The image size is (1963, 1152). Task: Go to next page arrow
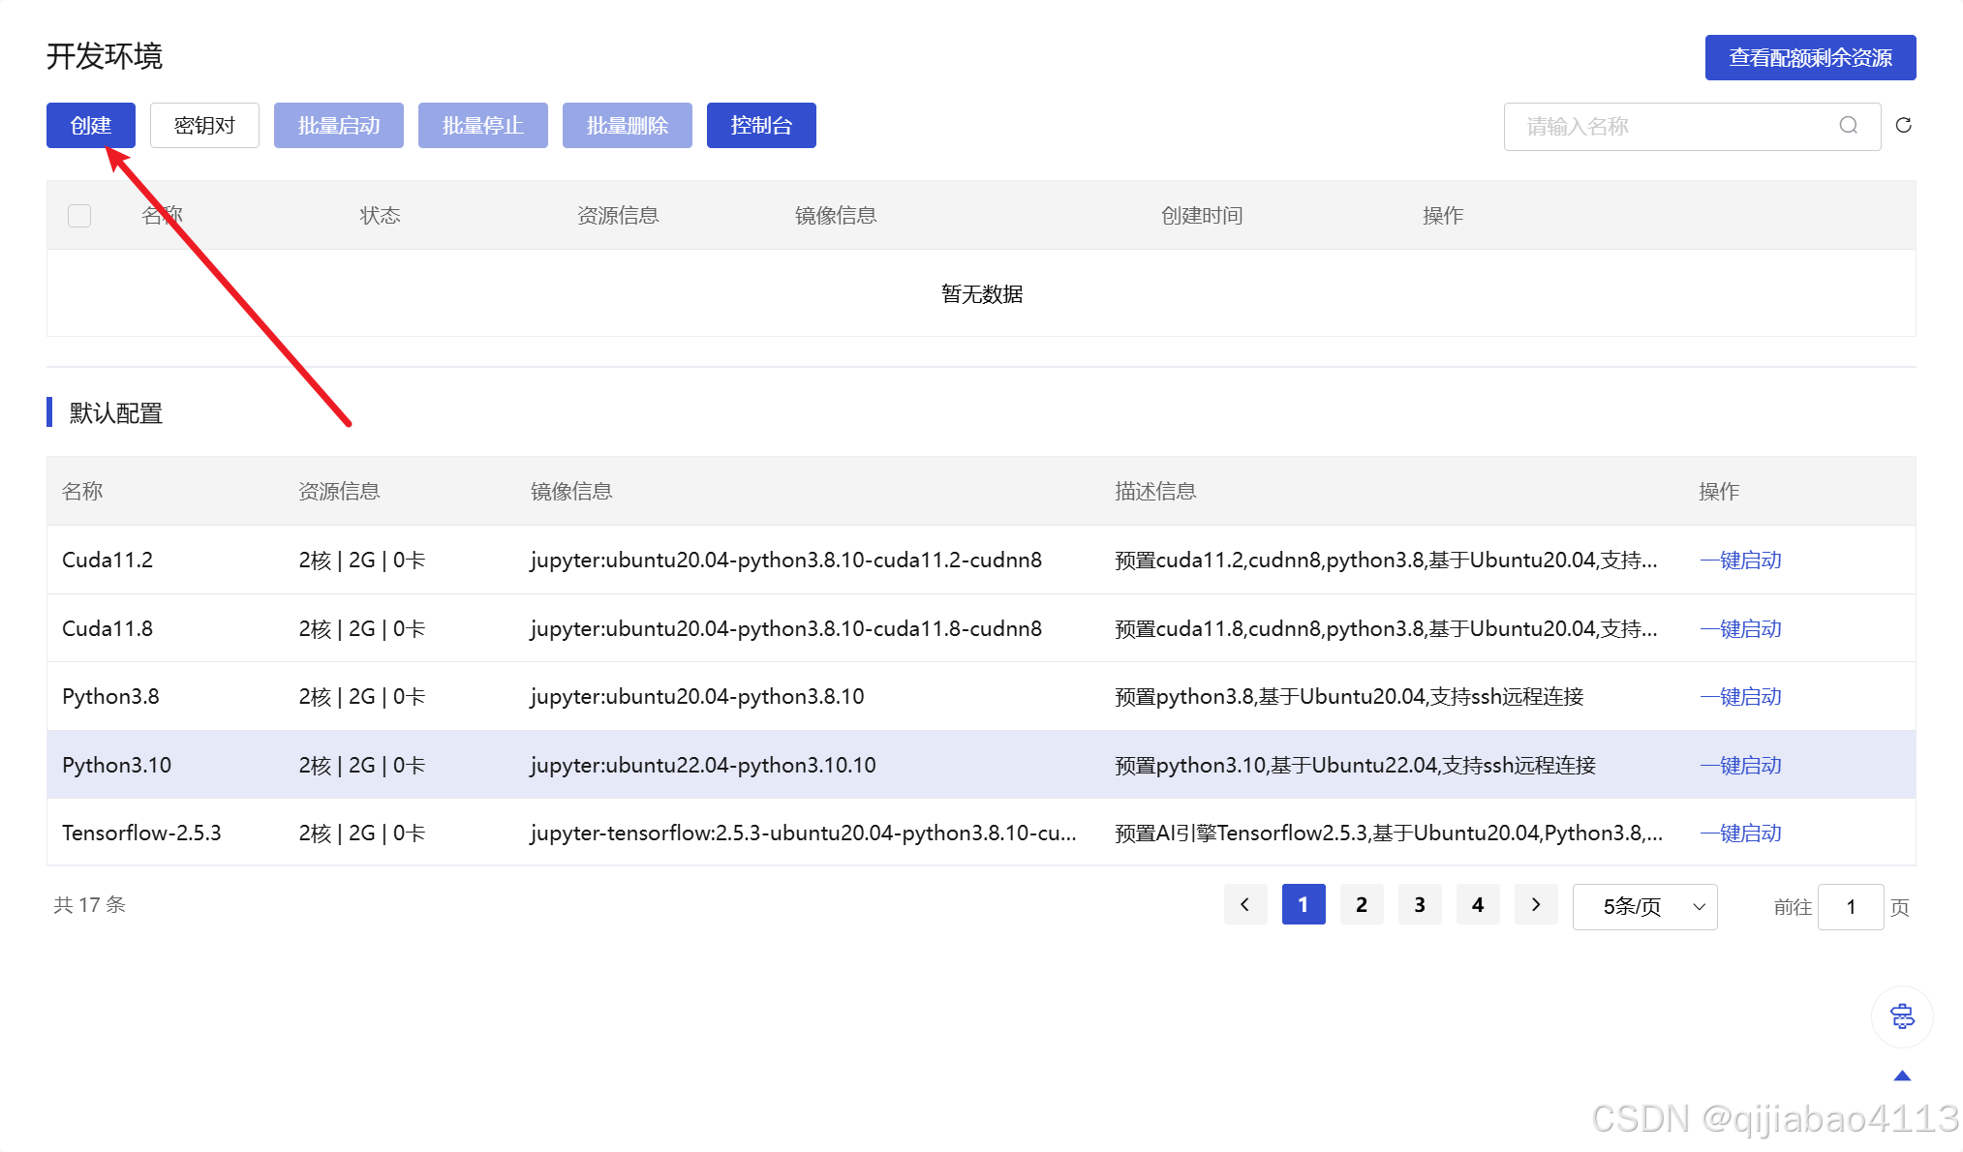1536,905
